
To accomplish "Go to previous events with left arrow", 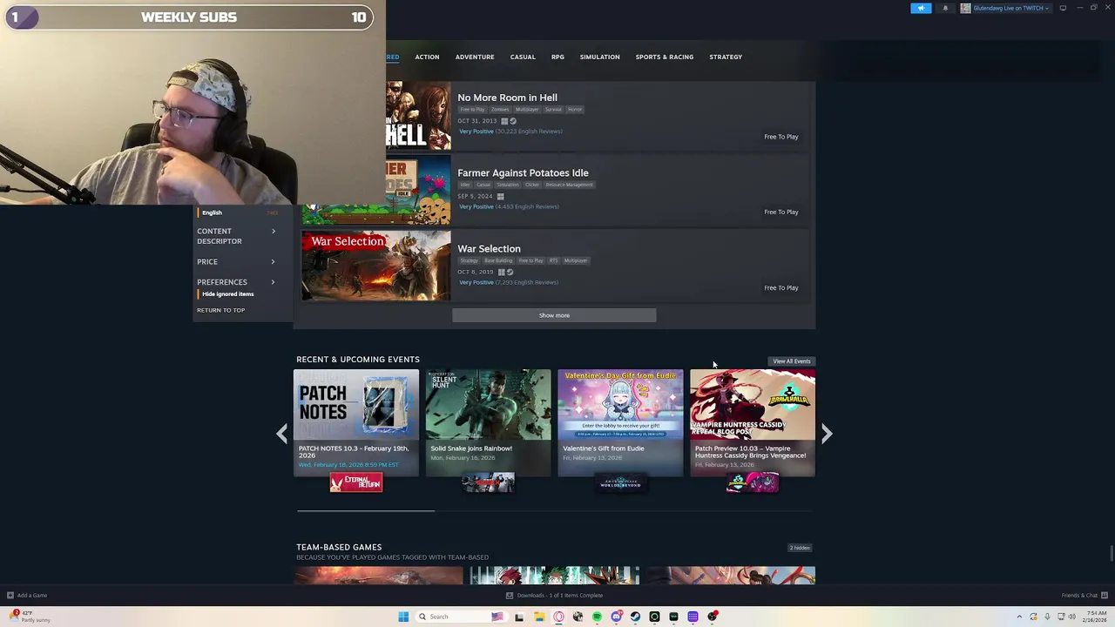I will [x=281, y=434].
